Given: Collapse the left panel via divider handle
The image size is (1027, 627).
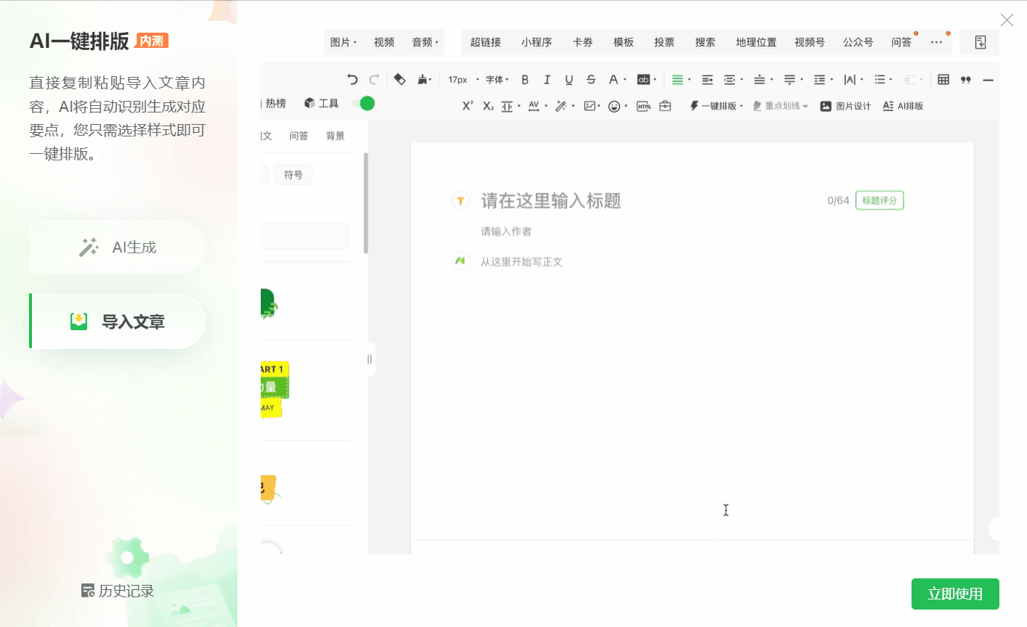Looking at the screenshot, I should coord(370,359).
